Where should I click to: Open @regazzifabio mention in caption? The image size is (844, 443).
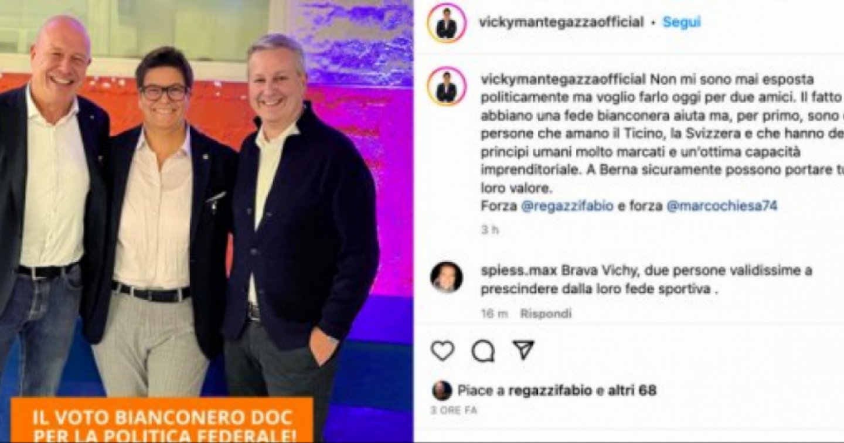(567, 206)
